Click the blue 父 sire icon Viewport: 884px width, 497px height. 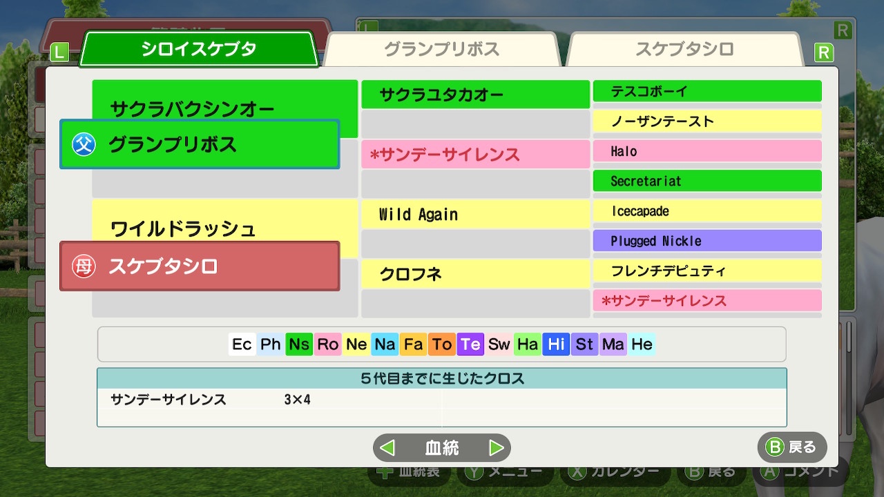(84, 144)
